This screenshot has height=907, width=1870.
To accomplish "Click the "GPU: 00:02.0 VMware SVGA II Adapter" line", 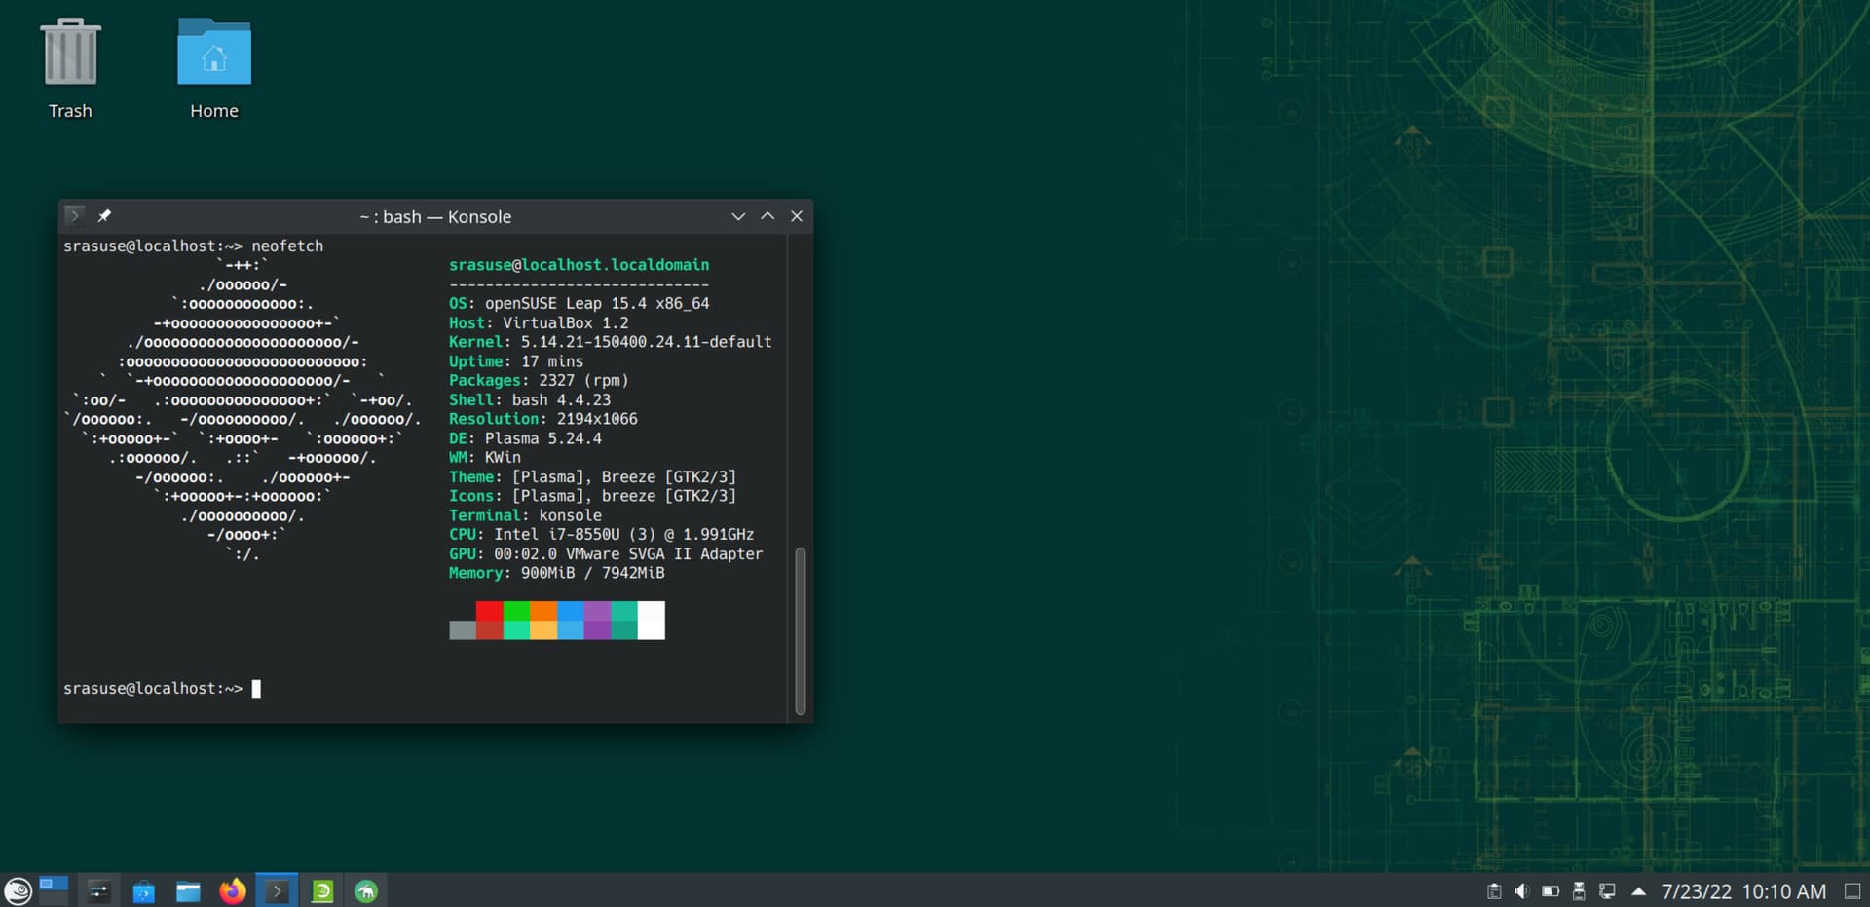I will [x=606, y=553].
